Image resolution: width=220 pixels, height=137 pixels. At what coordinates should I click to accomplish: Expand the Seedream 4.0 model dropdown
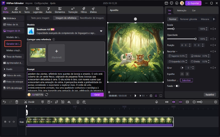pos(101,31)
